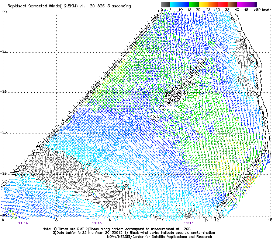Click the green 15-20 knots legend swatch
Screen dimensions: 273x239
194,4
